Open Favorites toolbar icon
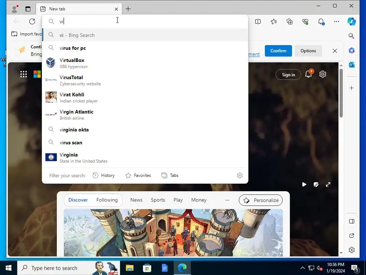The height and width of the screenshot is (275, 366). coord(274,21)
